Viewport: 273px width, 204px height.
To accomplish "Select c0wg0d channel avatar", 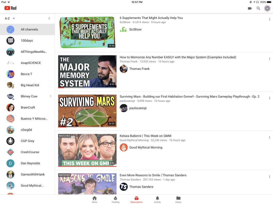I will [10, 130].
